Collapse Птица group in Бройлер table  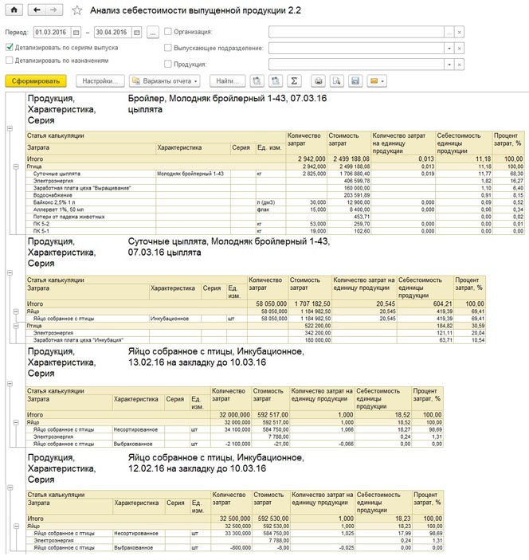pyautogui.click(x=16, y=166)
